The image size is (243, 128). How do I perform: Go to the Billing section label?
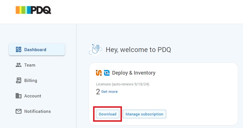point(31,81)
